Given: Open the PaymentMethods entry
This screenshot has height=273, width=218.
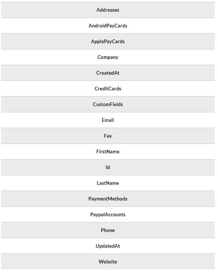Looking at the screenshot, I should click(108, 199).
